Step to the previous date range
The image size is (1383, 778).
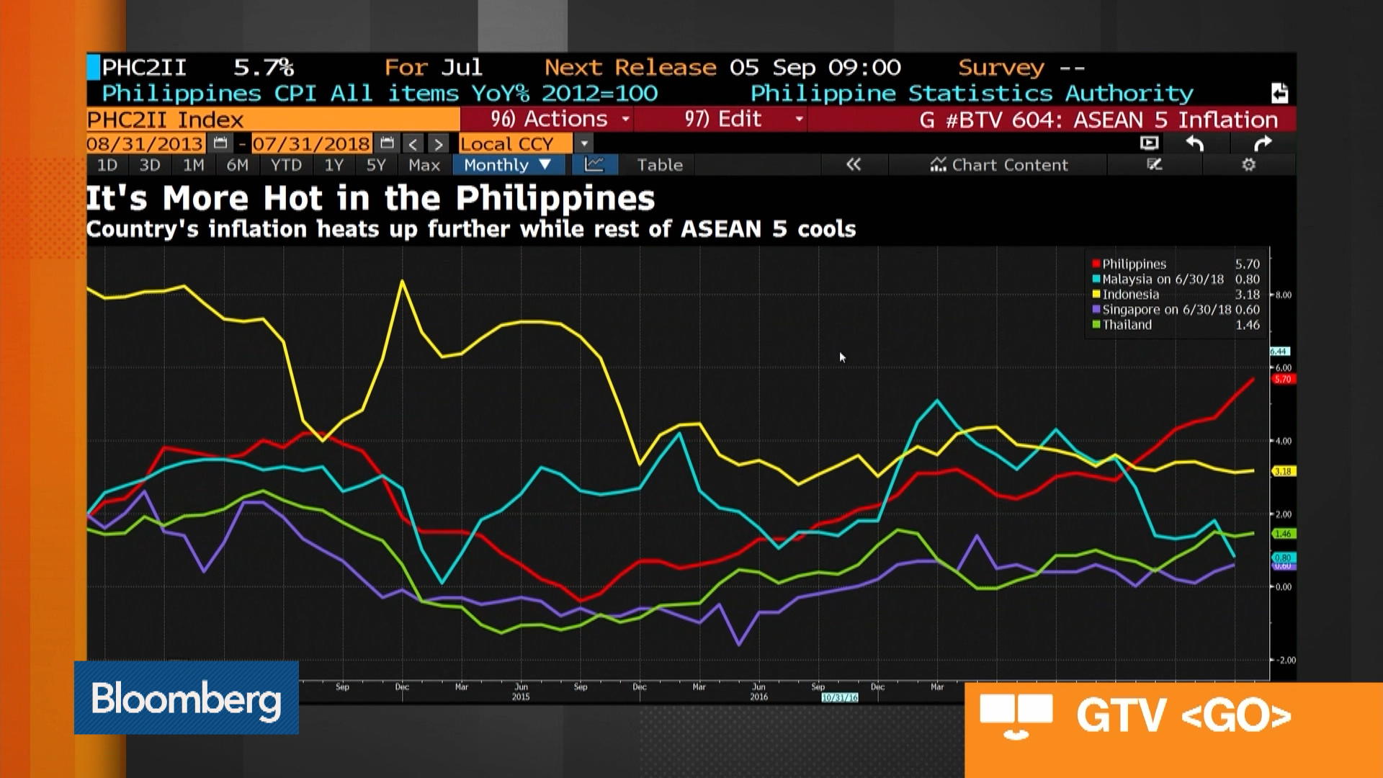coord(413,144)
